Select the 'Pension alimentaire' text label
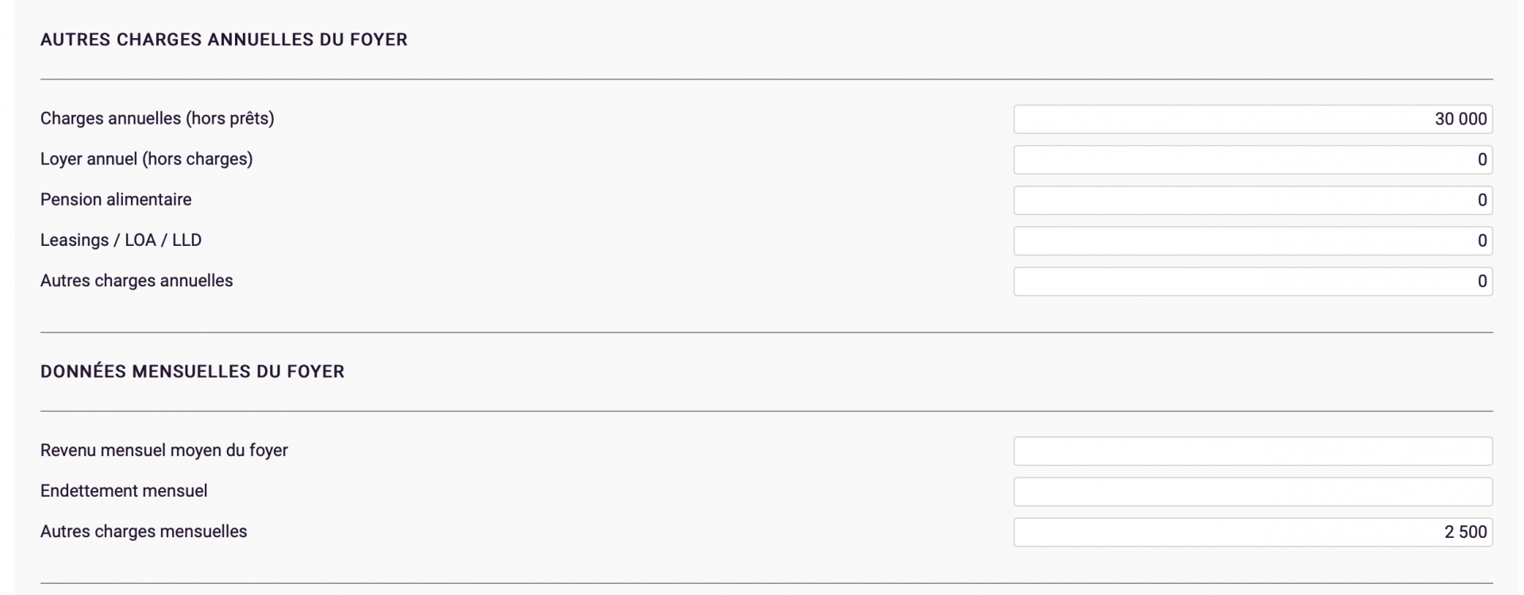1524x595 pixels. click(116, 199)
